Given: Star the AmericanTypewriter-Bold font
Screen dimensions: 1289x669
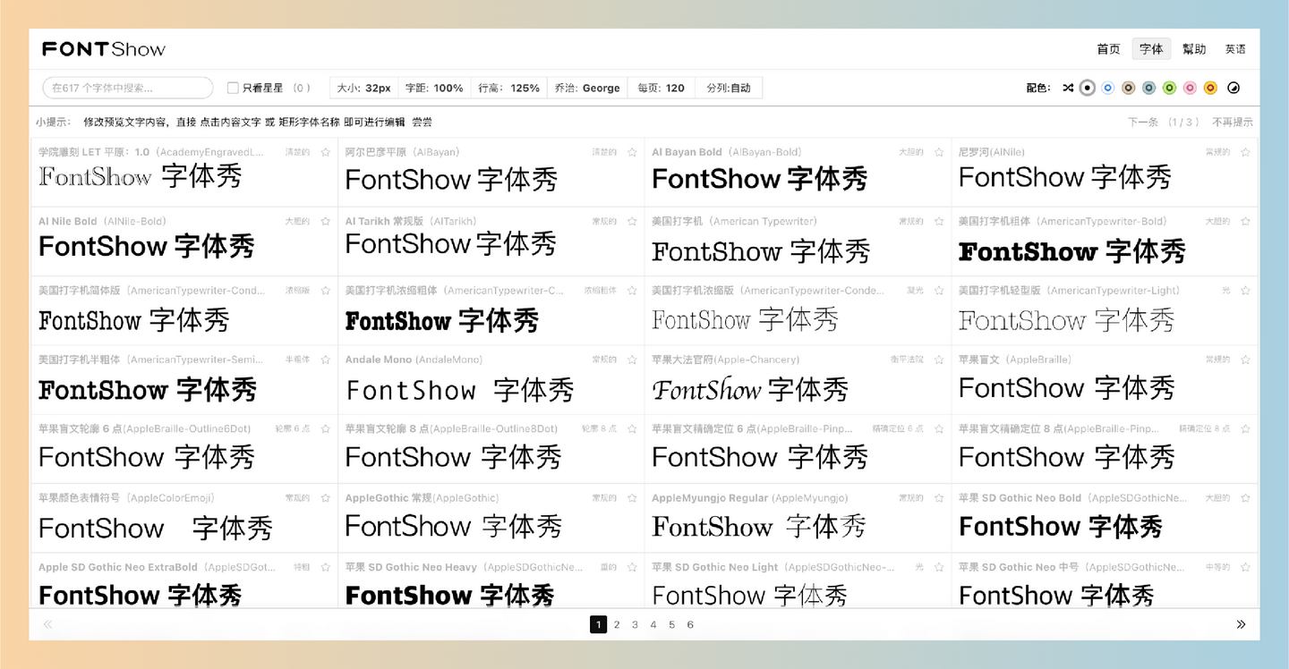Looking at the screenshot, I should [1245, 221].
